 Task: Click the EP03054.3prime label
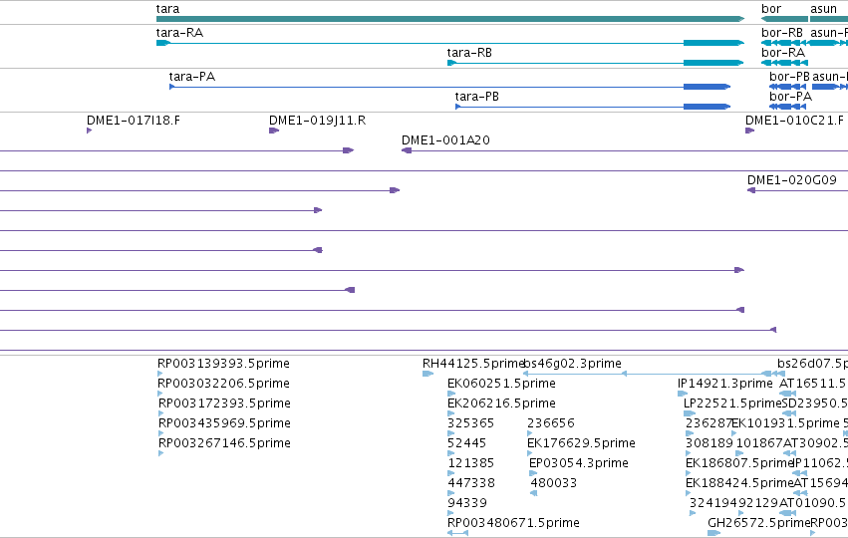click(579, 463)
